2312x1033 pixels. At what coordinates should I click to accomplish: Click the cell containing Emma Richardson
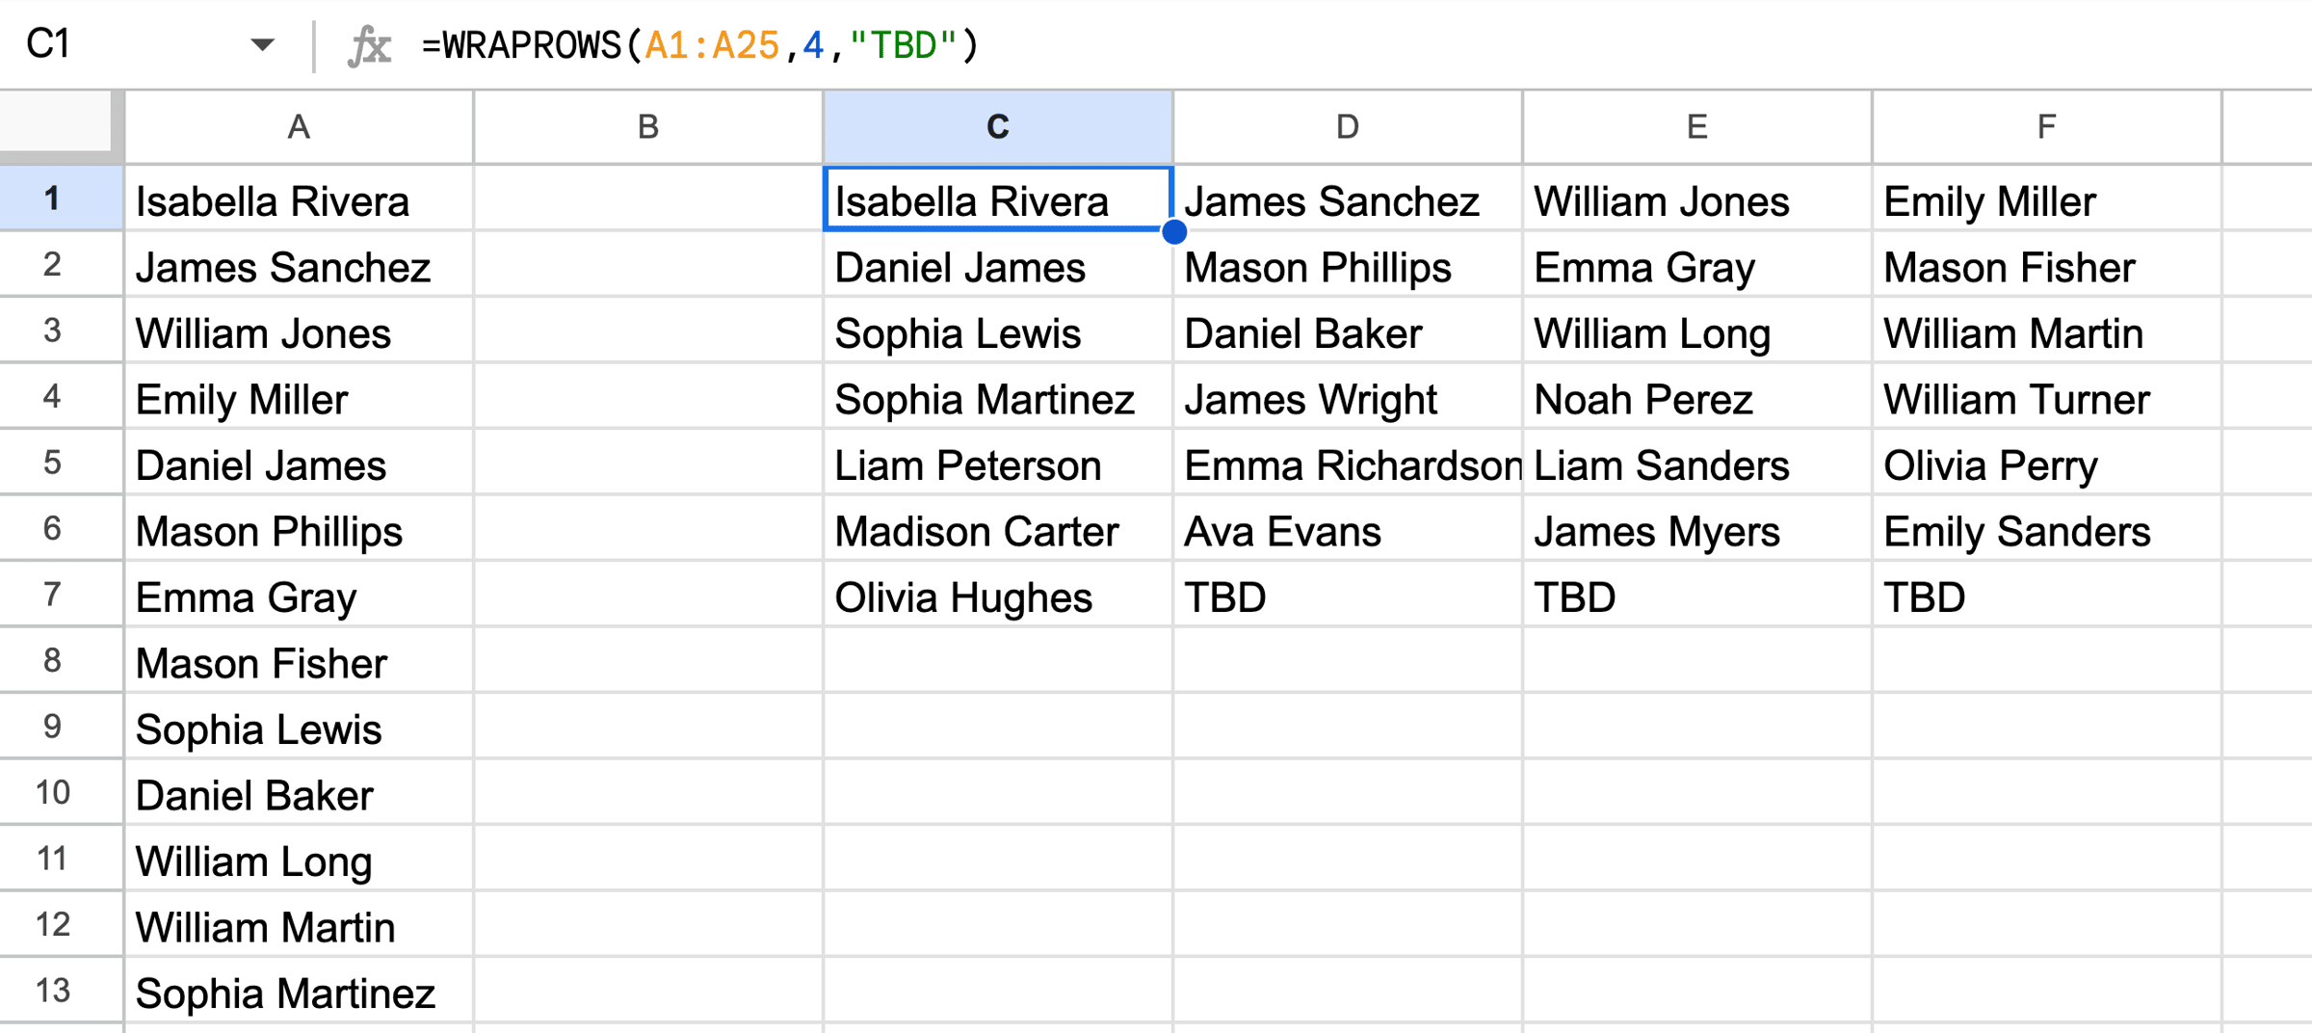click(1348, 465)
